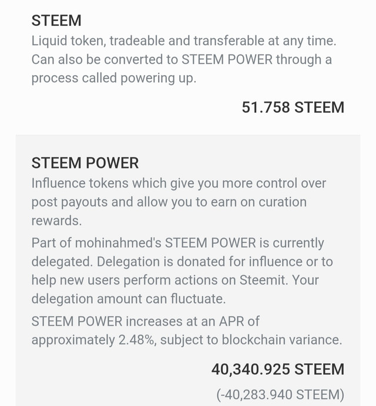Viewport: 376px width, 406px height.
Task: Click the 2.48% APR figure
Action: click(x=136, y=340)
